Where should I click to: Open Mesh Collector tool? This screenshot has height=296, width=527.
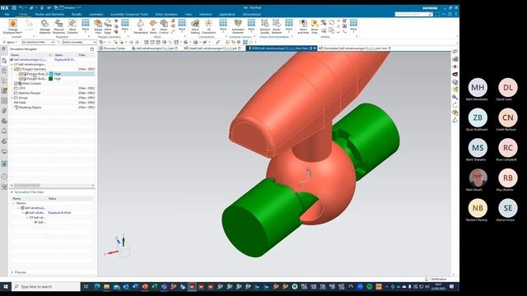coord(72,26)
